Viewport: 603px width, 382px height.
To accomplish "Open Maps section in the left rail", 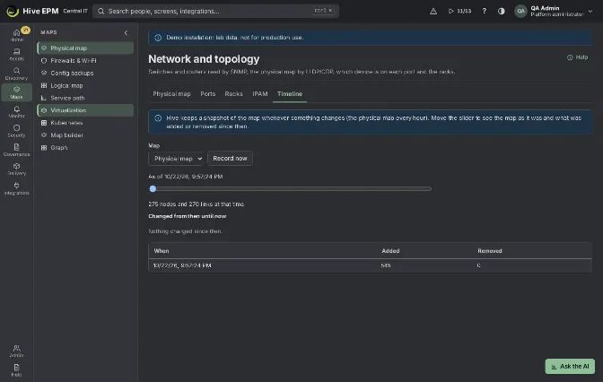I will coord(16,92).
